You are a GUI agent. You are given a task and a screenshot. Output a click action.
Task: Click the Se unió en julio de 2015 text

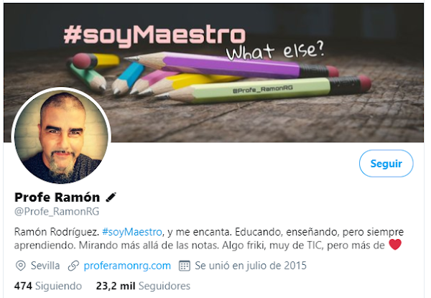pos(251,266)
